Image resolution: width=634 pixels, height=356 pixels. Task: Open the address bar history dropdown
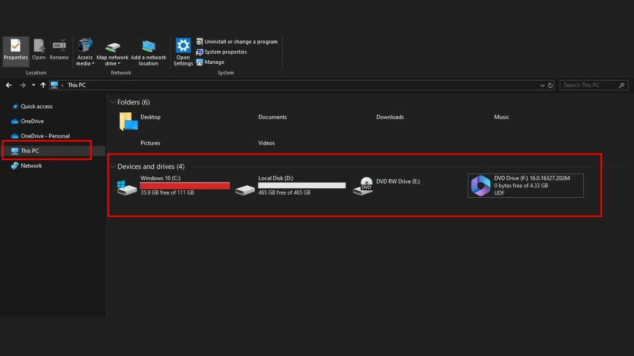pos(543,85)
